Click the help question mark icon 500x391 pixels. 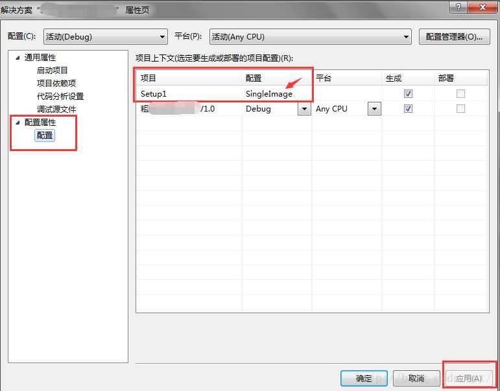point(458,6)
